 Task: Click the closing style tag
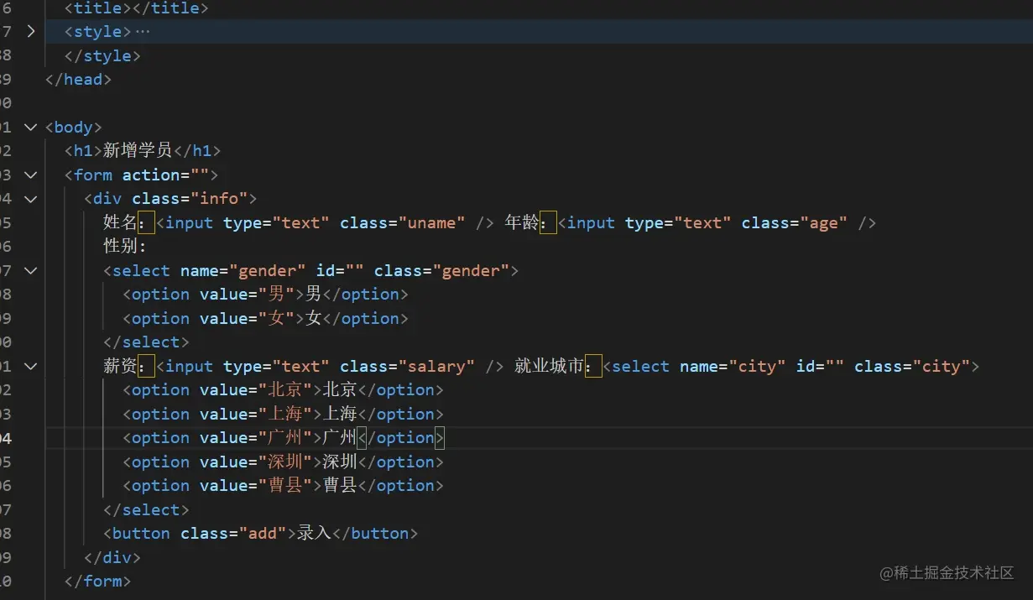click(102, 56)
